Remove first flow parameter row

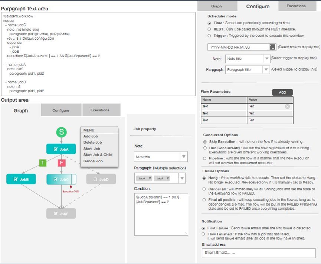[x=288, y=106]
